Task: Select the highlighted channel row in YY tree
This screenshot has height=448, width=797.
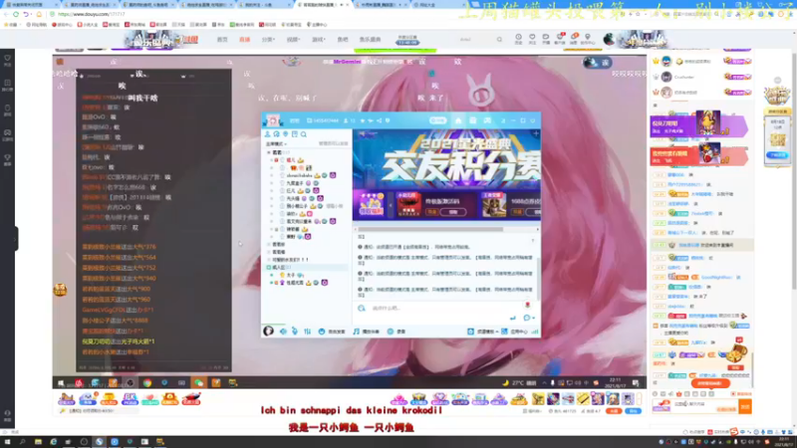Action: pyautogui.click(x=306, y=267)
